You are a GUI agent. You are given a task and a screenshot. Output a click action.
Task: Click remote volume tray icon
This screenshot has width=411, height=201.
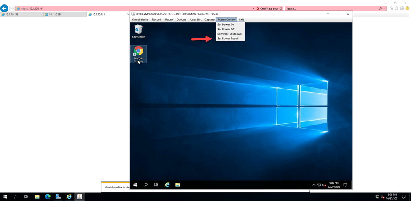324,185
